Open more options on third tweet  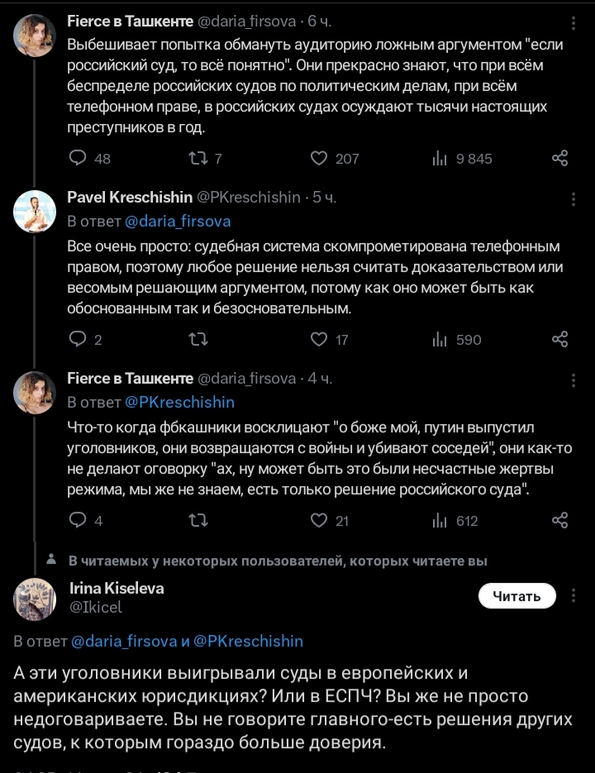pyautogui.click(x=574, y=380)
